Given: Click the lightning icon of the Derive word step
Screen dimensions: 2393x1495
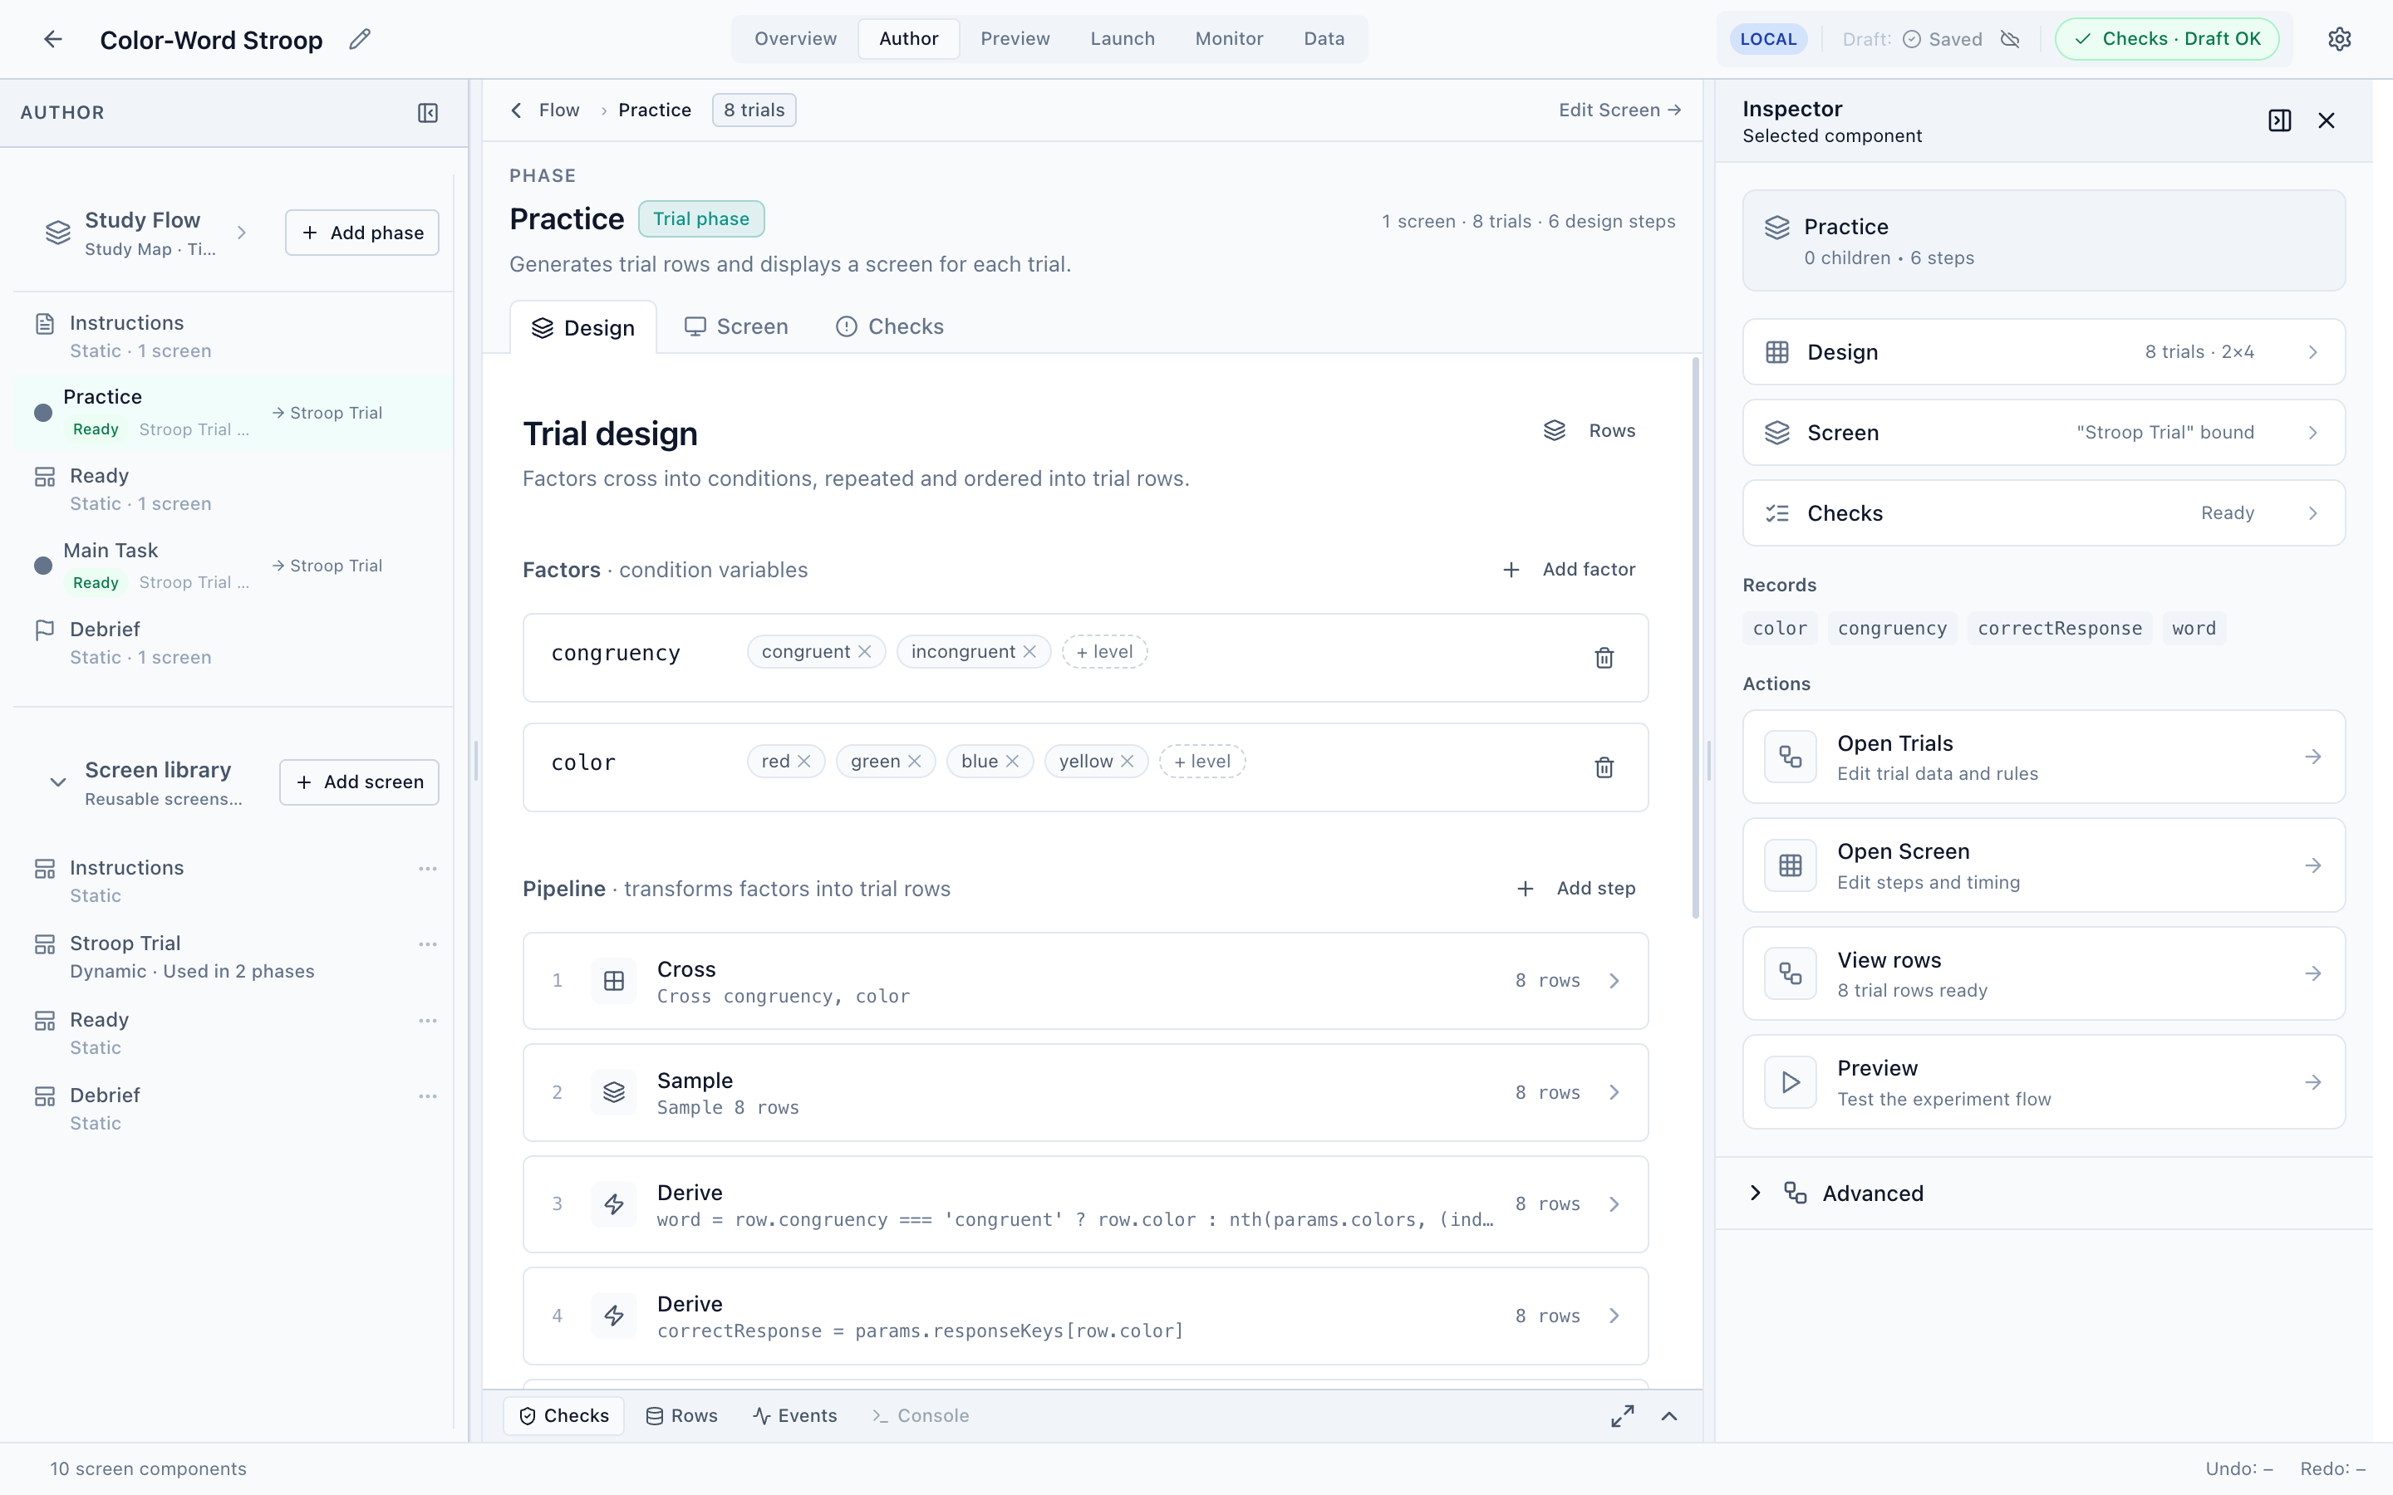Looking at the screenshot, I should pos(614,1204).
